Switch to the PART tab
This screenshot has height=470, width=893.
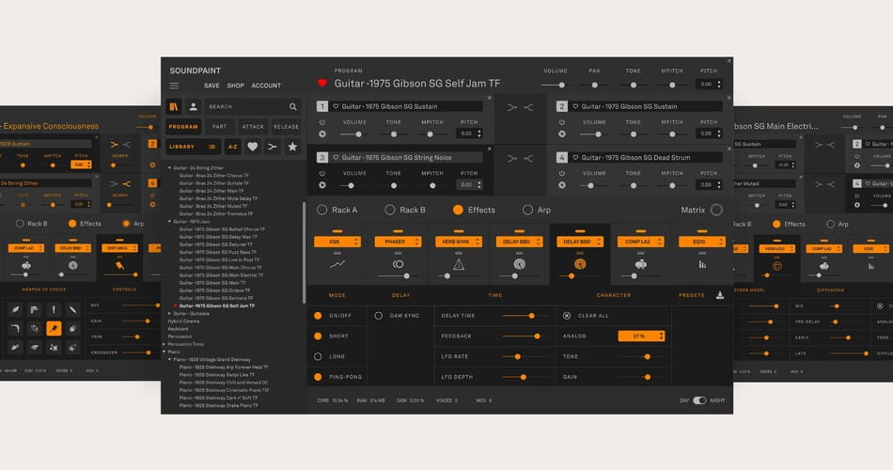point(219,127)
